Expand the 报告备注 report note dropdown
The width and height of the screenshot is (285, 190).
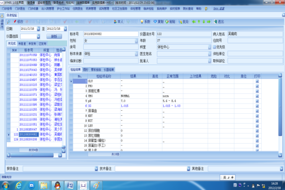pos(96,169)
